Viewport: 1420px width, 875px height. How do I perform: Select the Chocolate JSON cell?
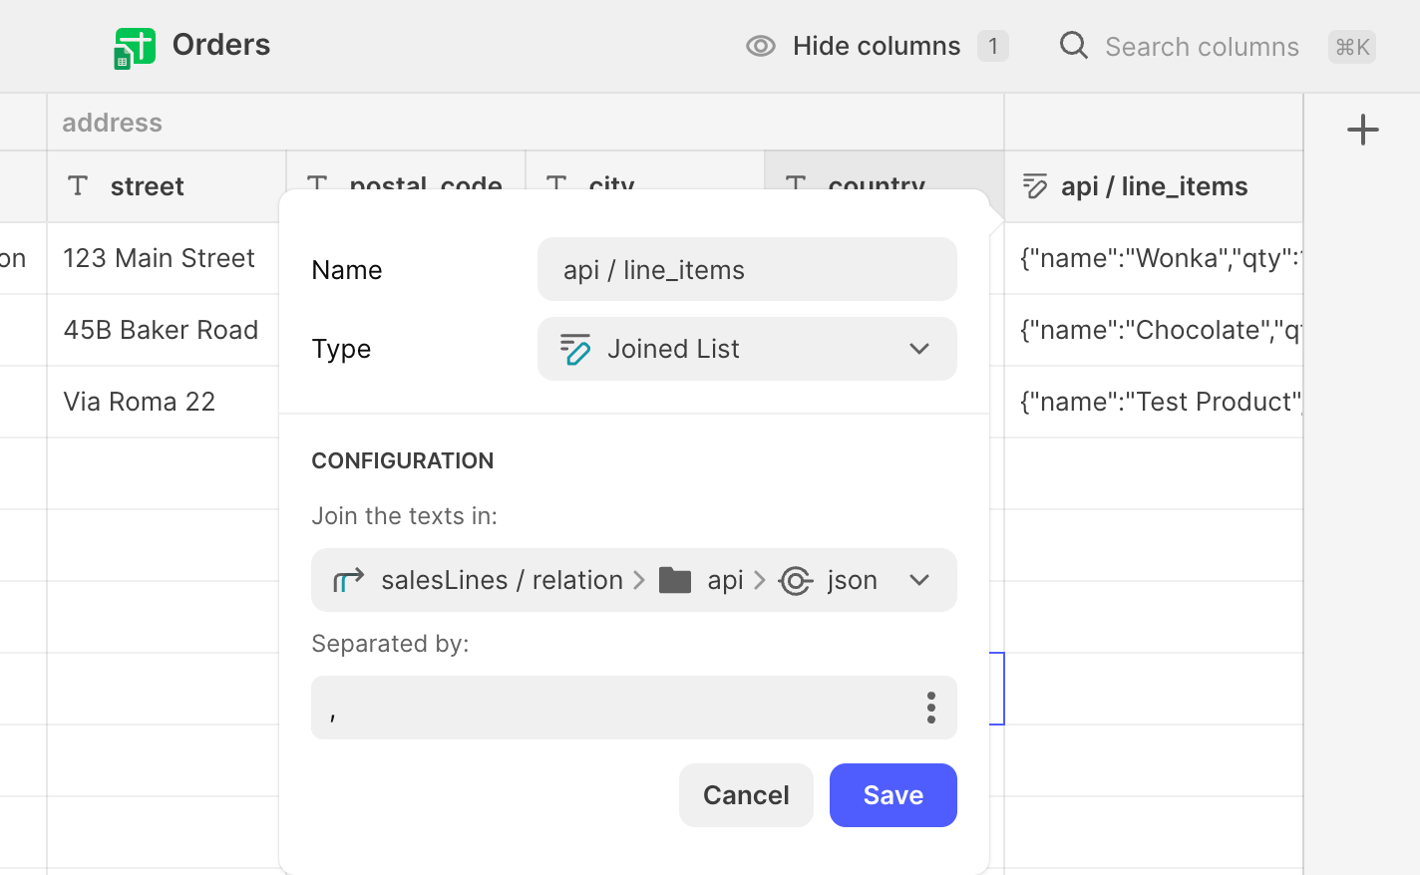1154,330
